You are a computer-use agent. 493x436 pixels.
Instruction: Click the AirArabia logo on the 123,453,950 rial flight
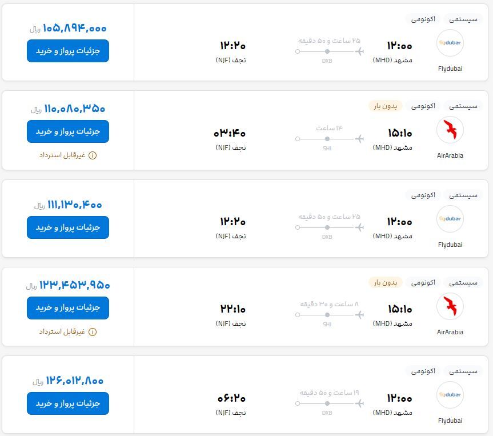[x=450, y=306]
